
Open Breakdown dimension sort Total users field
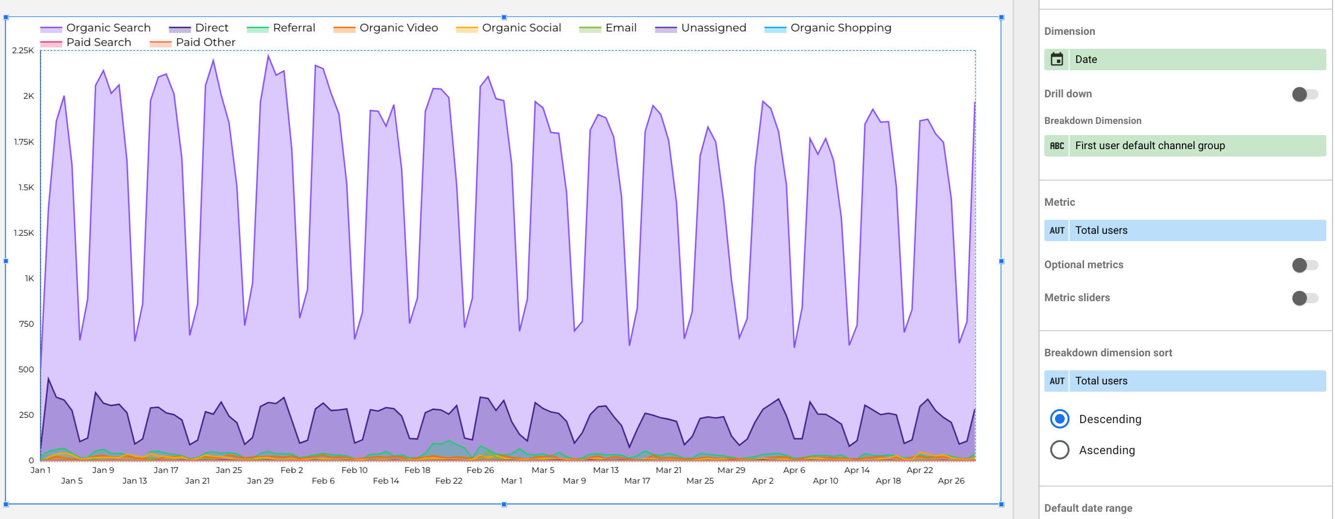click(1185, 382)
